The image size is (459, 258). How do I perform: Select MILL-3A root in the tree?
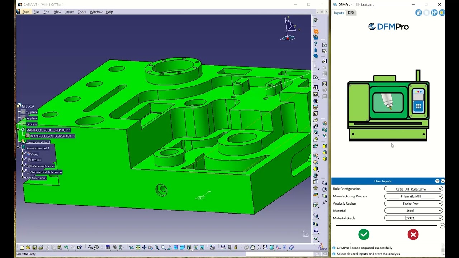click(x=28, y=106)
